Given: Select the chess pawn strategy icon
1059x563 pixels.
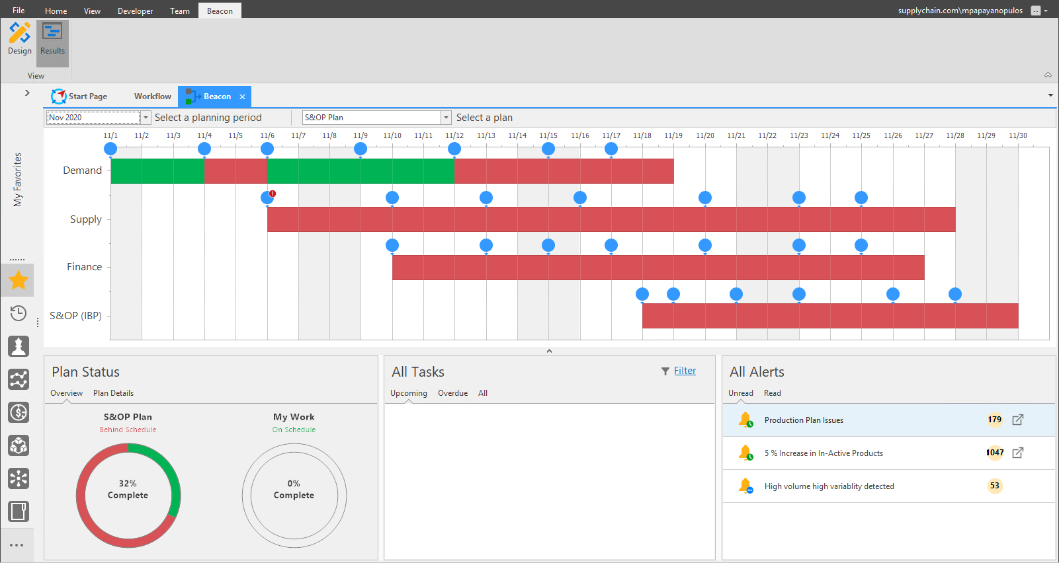Looking at the screenshot, I should pyautogui.click(x=19, y=346).
